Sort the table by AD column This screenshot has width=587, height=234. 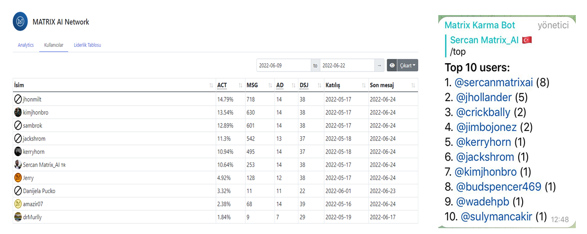(x=286, y=85)
